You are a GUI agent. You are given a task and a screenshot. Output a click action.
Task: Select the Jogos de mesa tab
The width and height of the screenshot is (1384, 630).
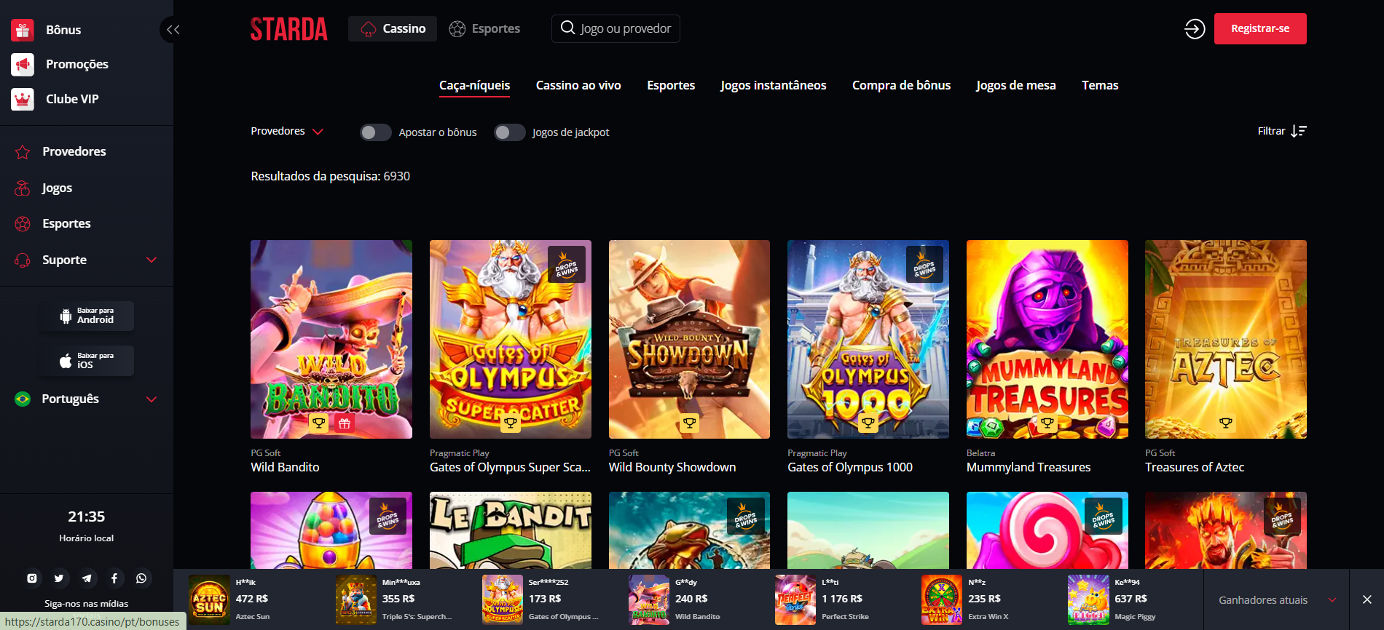(x=1016, y=85)
